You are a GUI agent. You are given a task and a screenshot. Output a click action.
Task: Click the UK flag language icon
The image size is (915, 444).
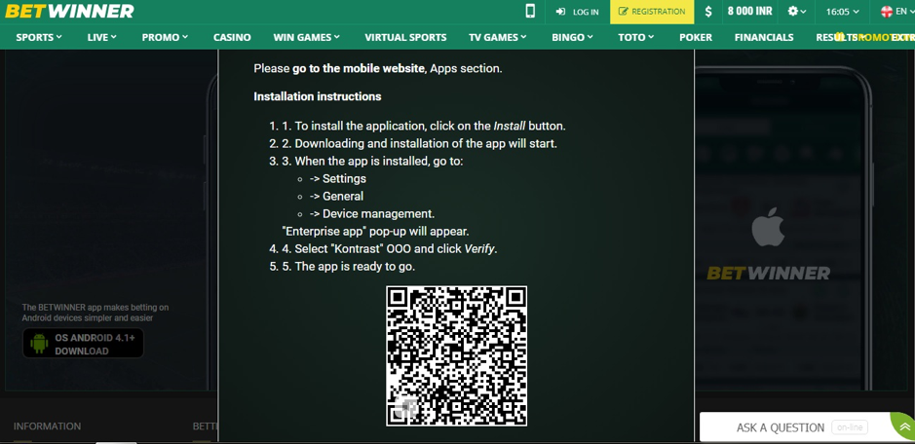[x=887, y=12]
